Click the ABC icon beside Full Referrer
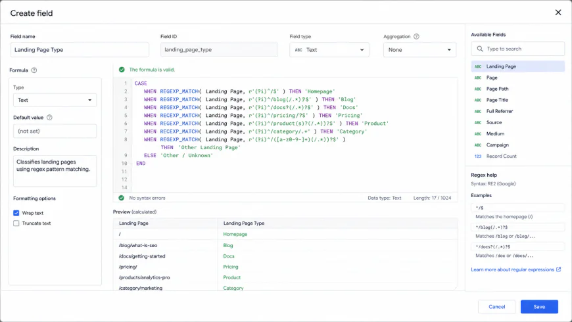 click(x=478, y=111)
